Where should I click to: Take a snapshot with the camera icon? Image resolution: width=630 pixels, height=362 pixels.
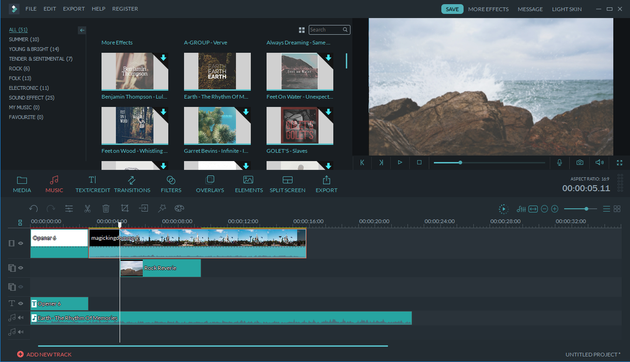[x=579, y=162]
